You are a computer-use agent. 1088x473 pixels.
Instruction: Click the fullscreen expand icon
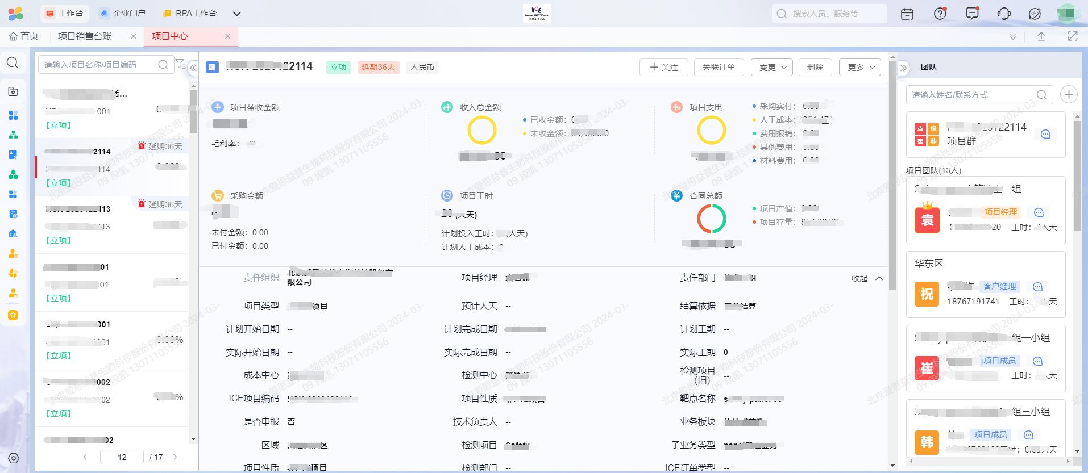1073,36
